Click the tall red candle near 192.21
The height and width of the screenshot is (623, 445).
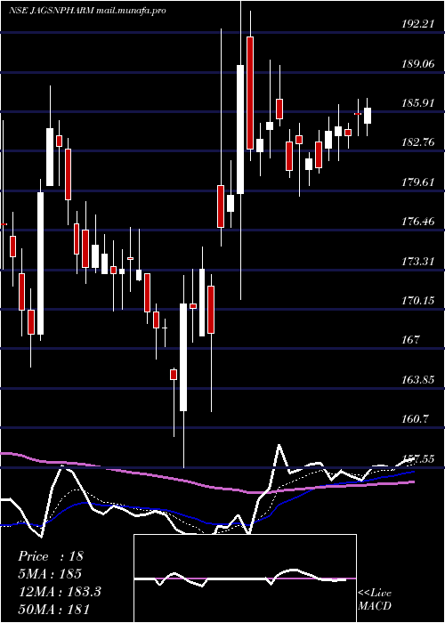tap(250, 93)
